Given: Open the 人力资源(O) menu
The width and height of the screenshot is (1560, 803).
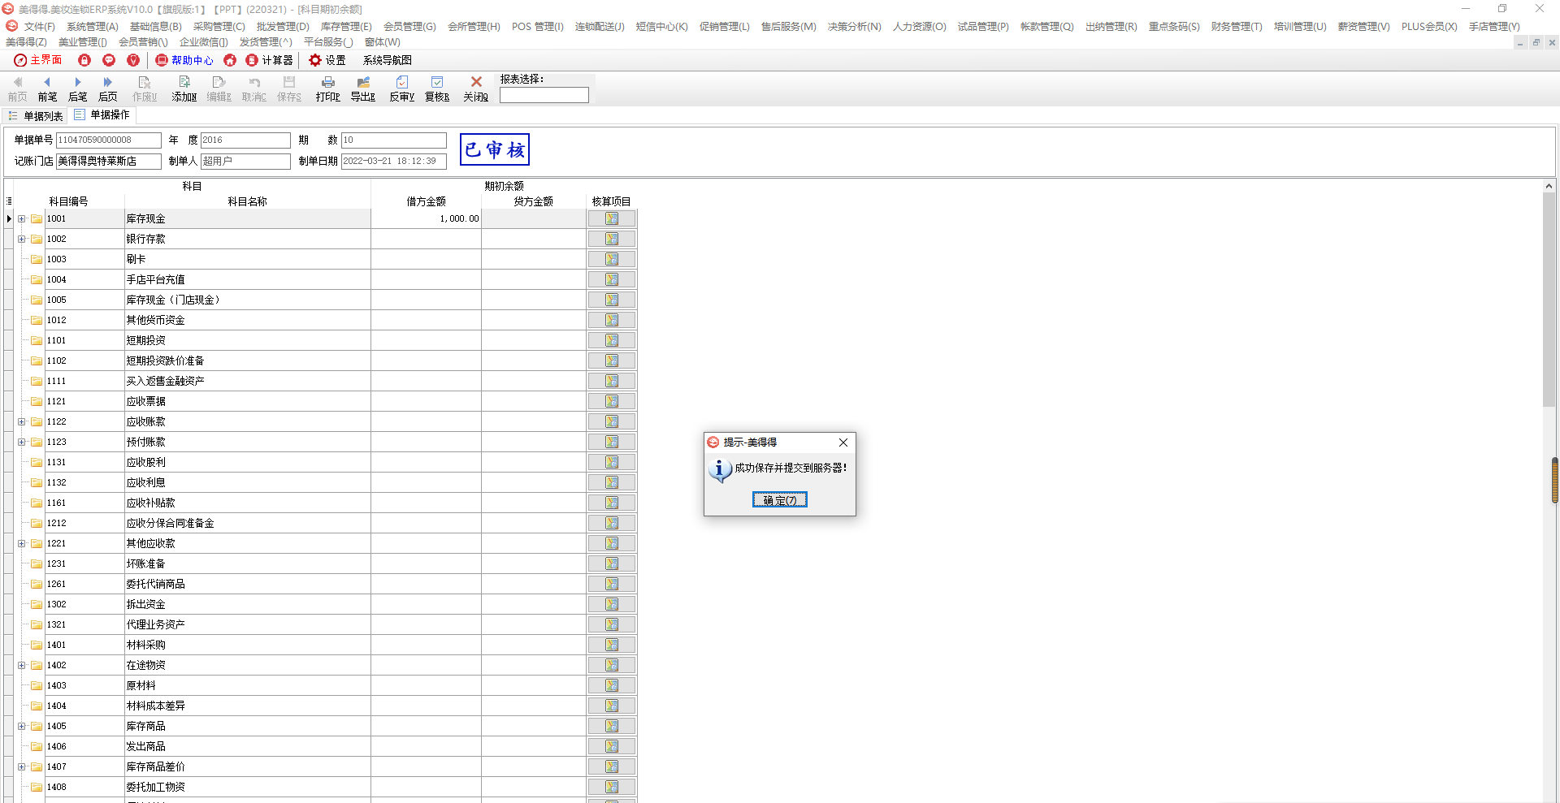Looking at the screenshot, I should click(x=919, y=27).
